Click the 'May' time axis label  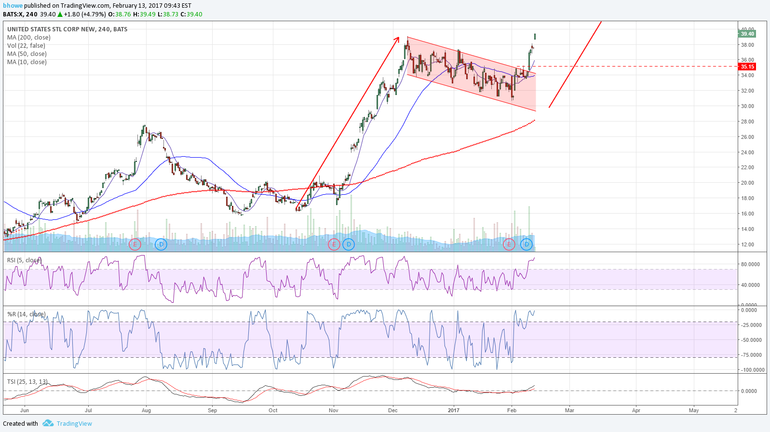click(x=694, y=411)
